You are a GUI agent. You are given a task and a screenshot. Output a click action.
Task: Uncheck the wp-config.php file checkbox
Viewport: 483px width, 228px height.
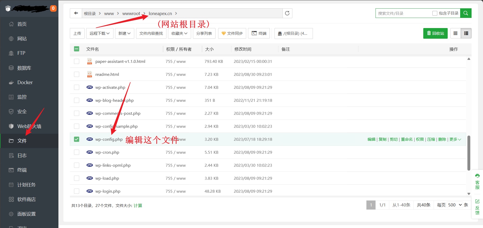(x=77, y=139)
